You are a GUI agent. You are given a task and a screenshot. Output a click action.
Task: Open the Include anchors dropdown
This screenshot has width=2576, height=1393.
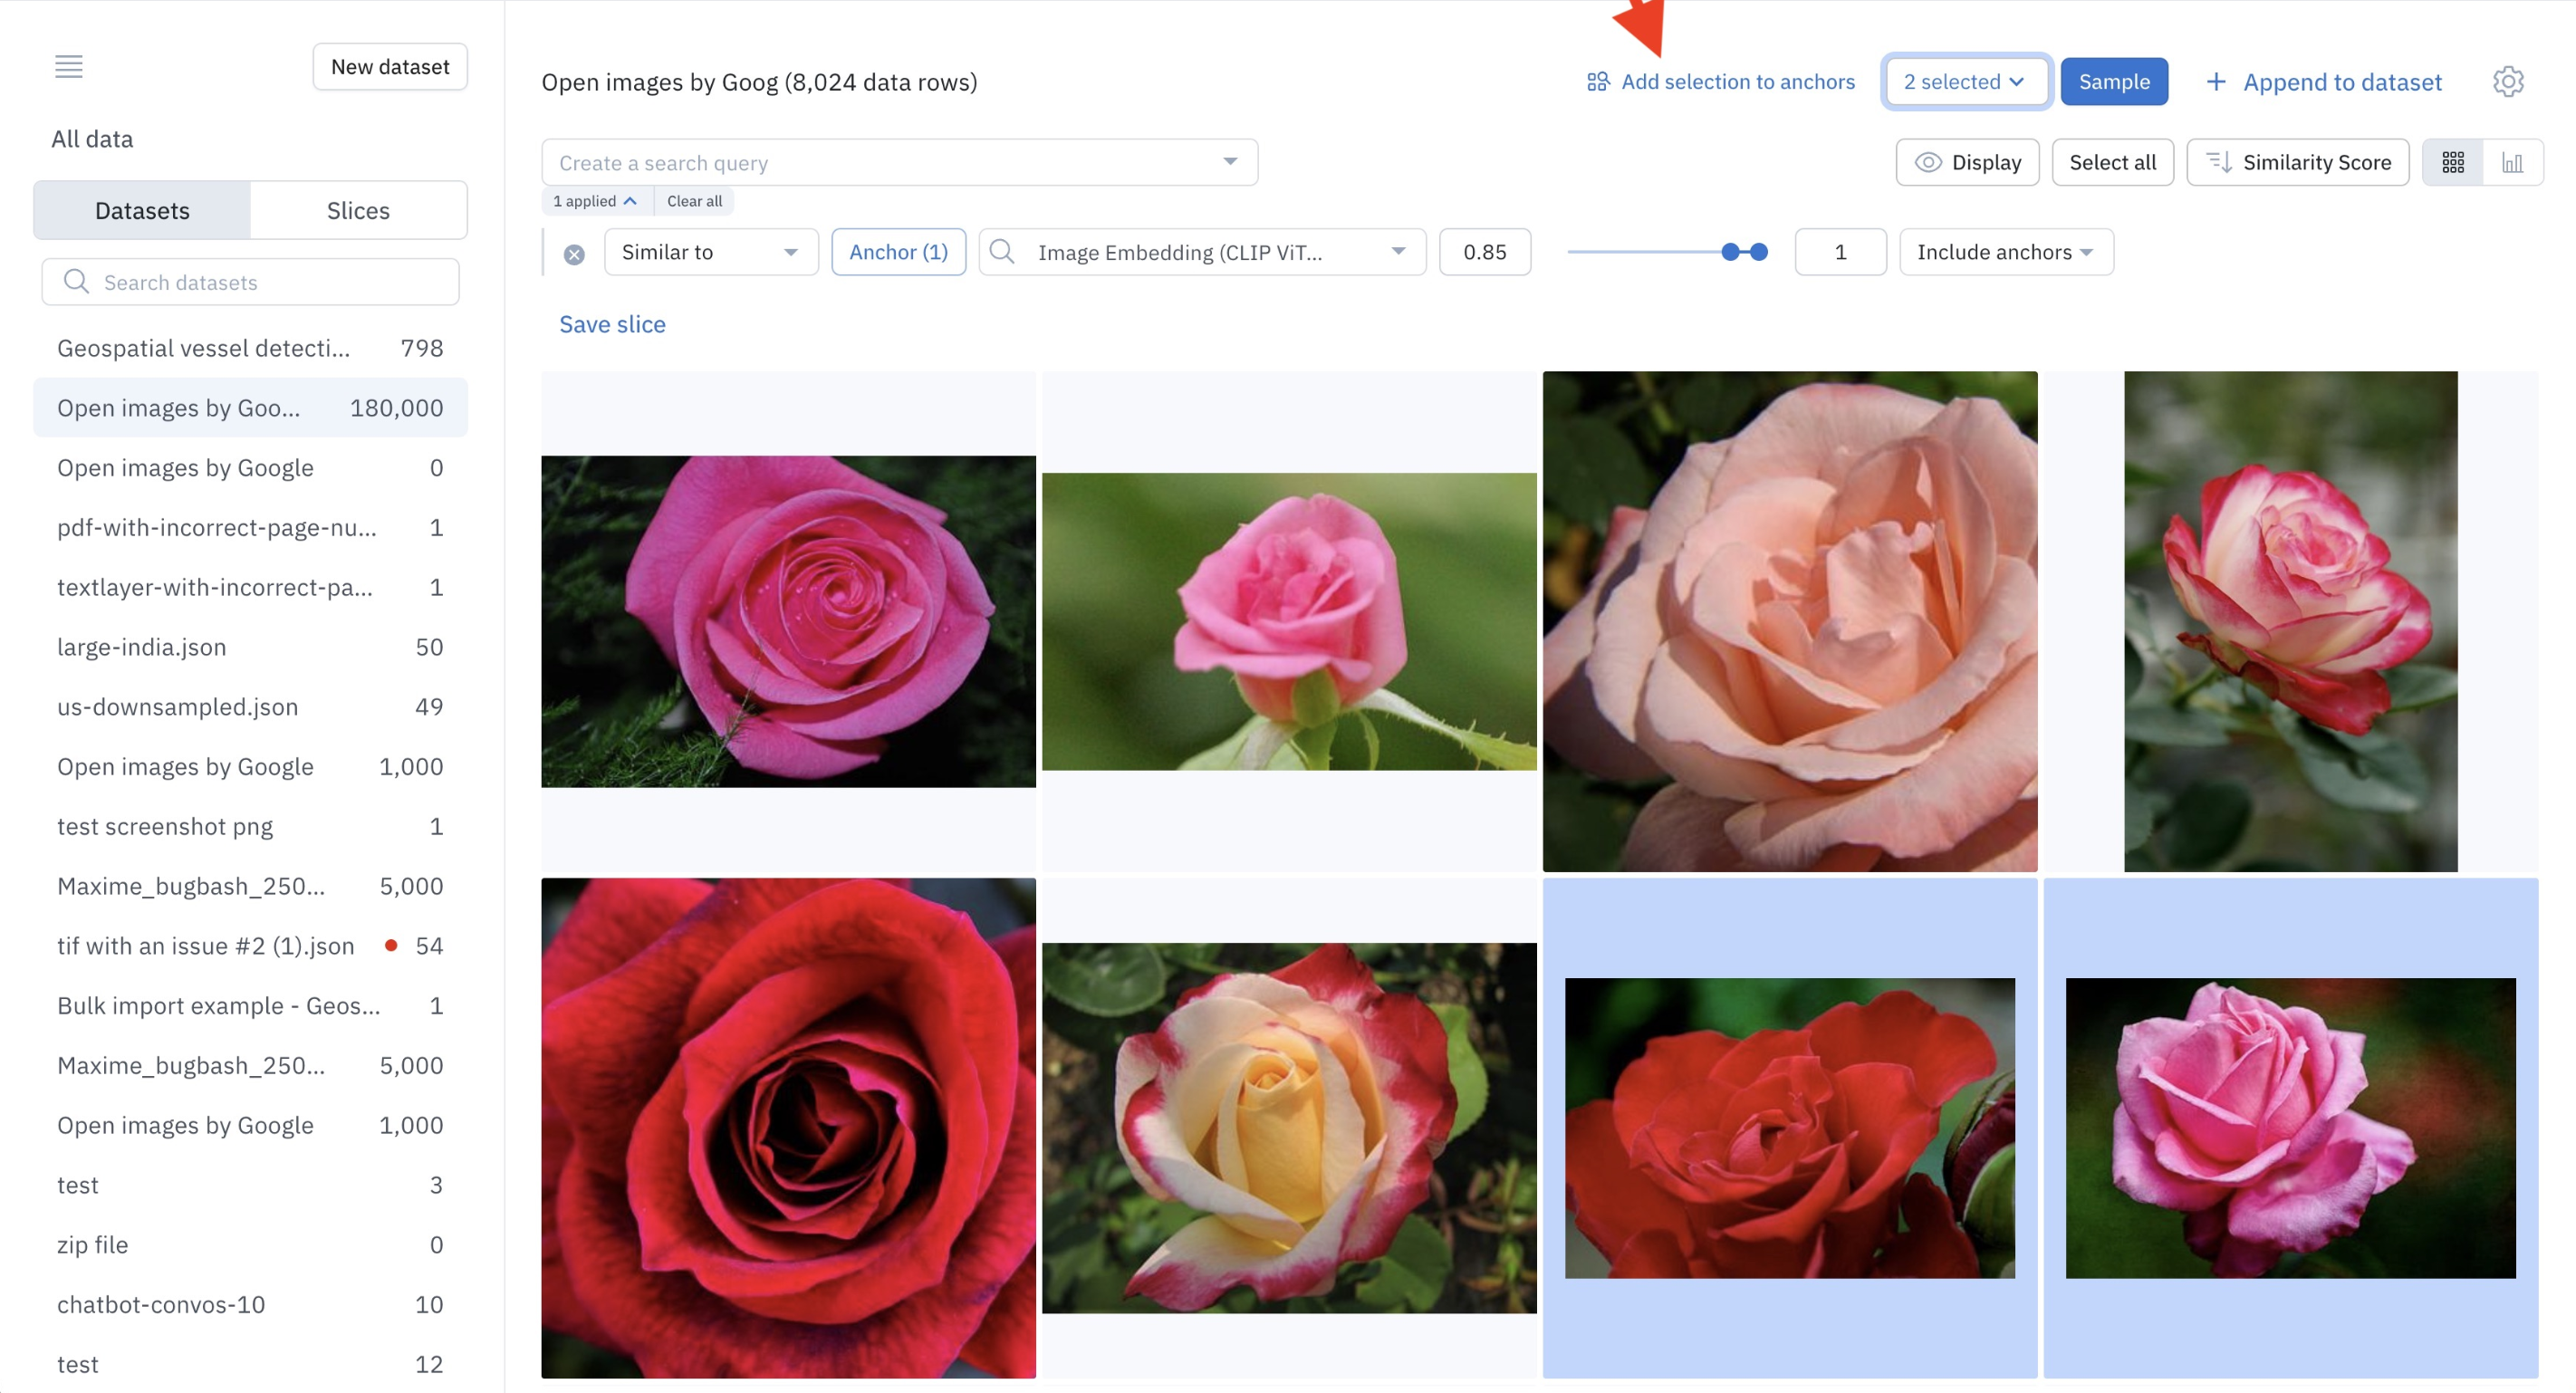pyautogui.click(x=2005, y=252)
